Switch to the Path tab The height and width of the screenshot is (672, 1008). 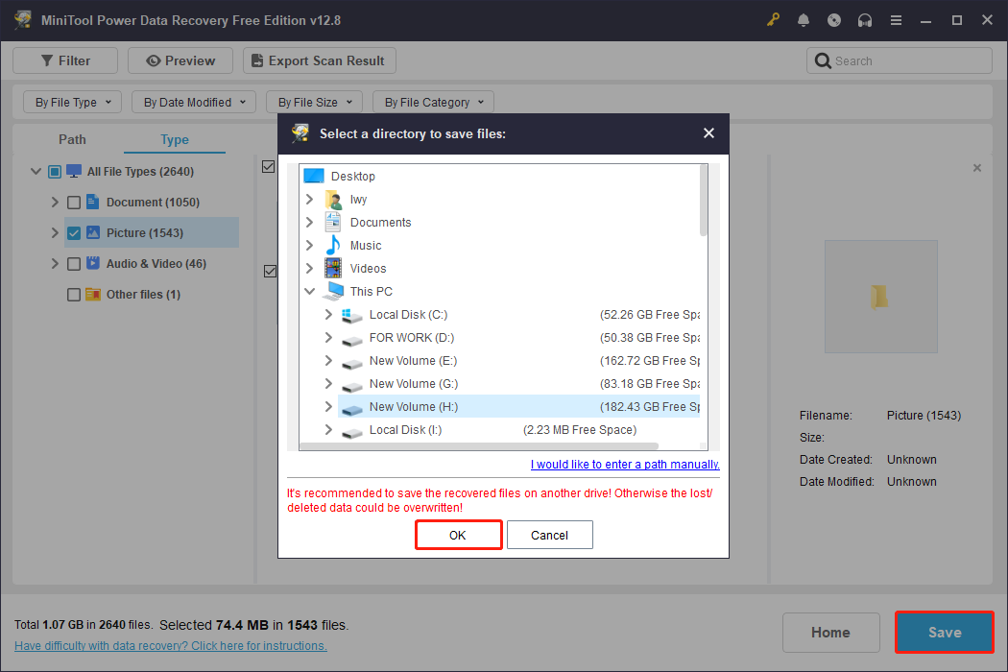click(x=72, y=139)
